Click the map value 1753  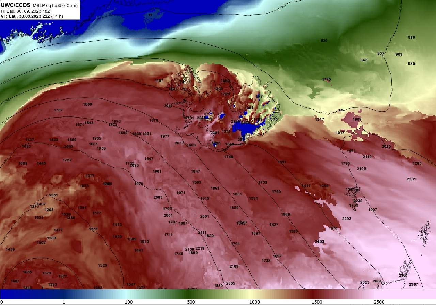coord(263,182)
